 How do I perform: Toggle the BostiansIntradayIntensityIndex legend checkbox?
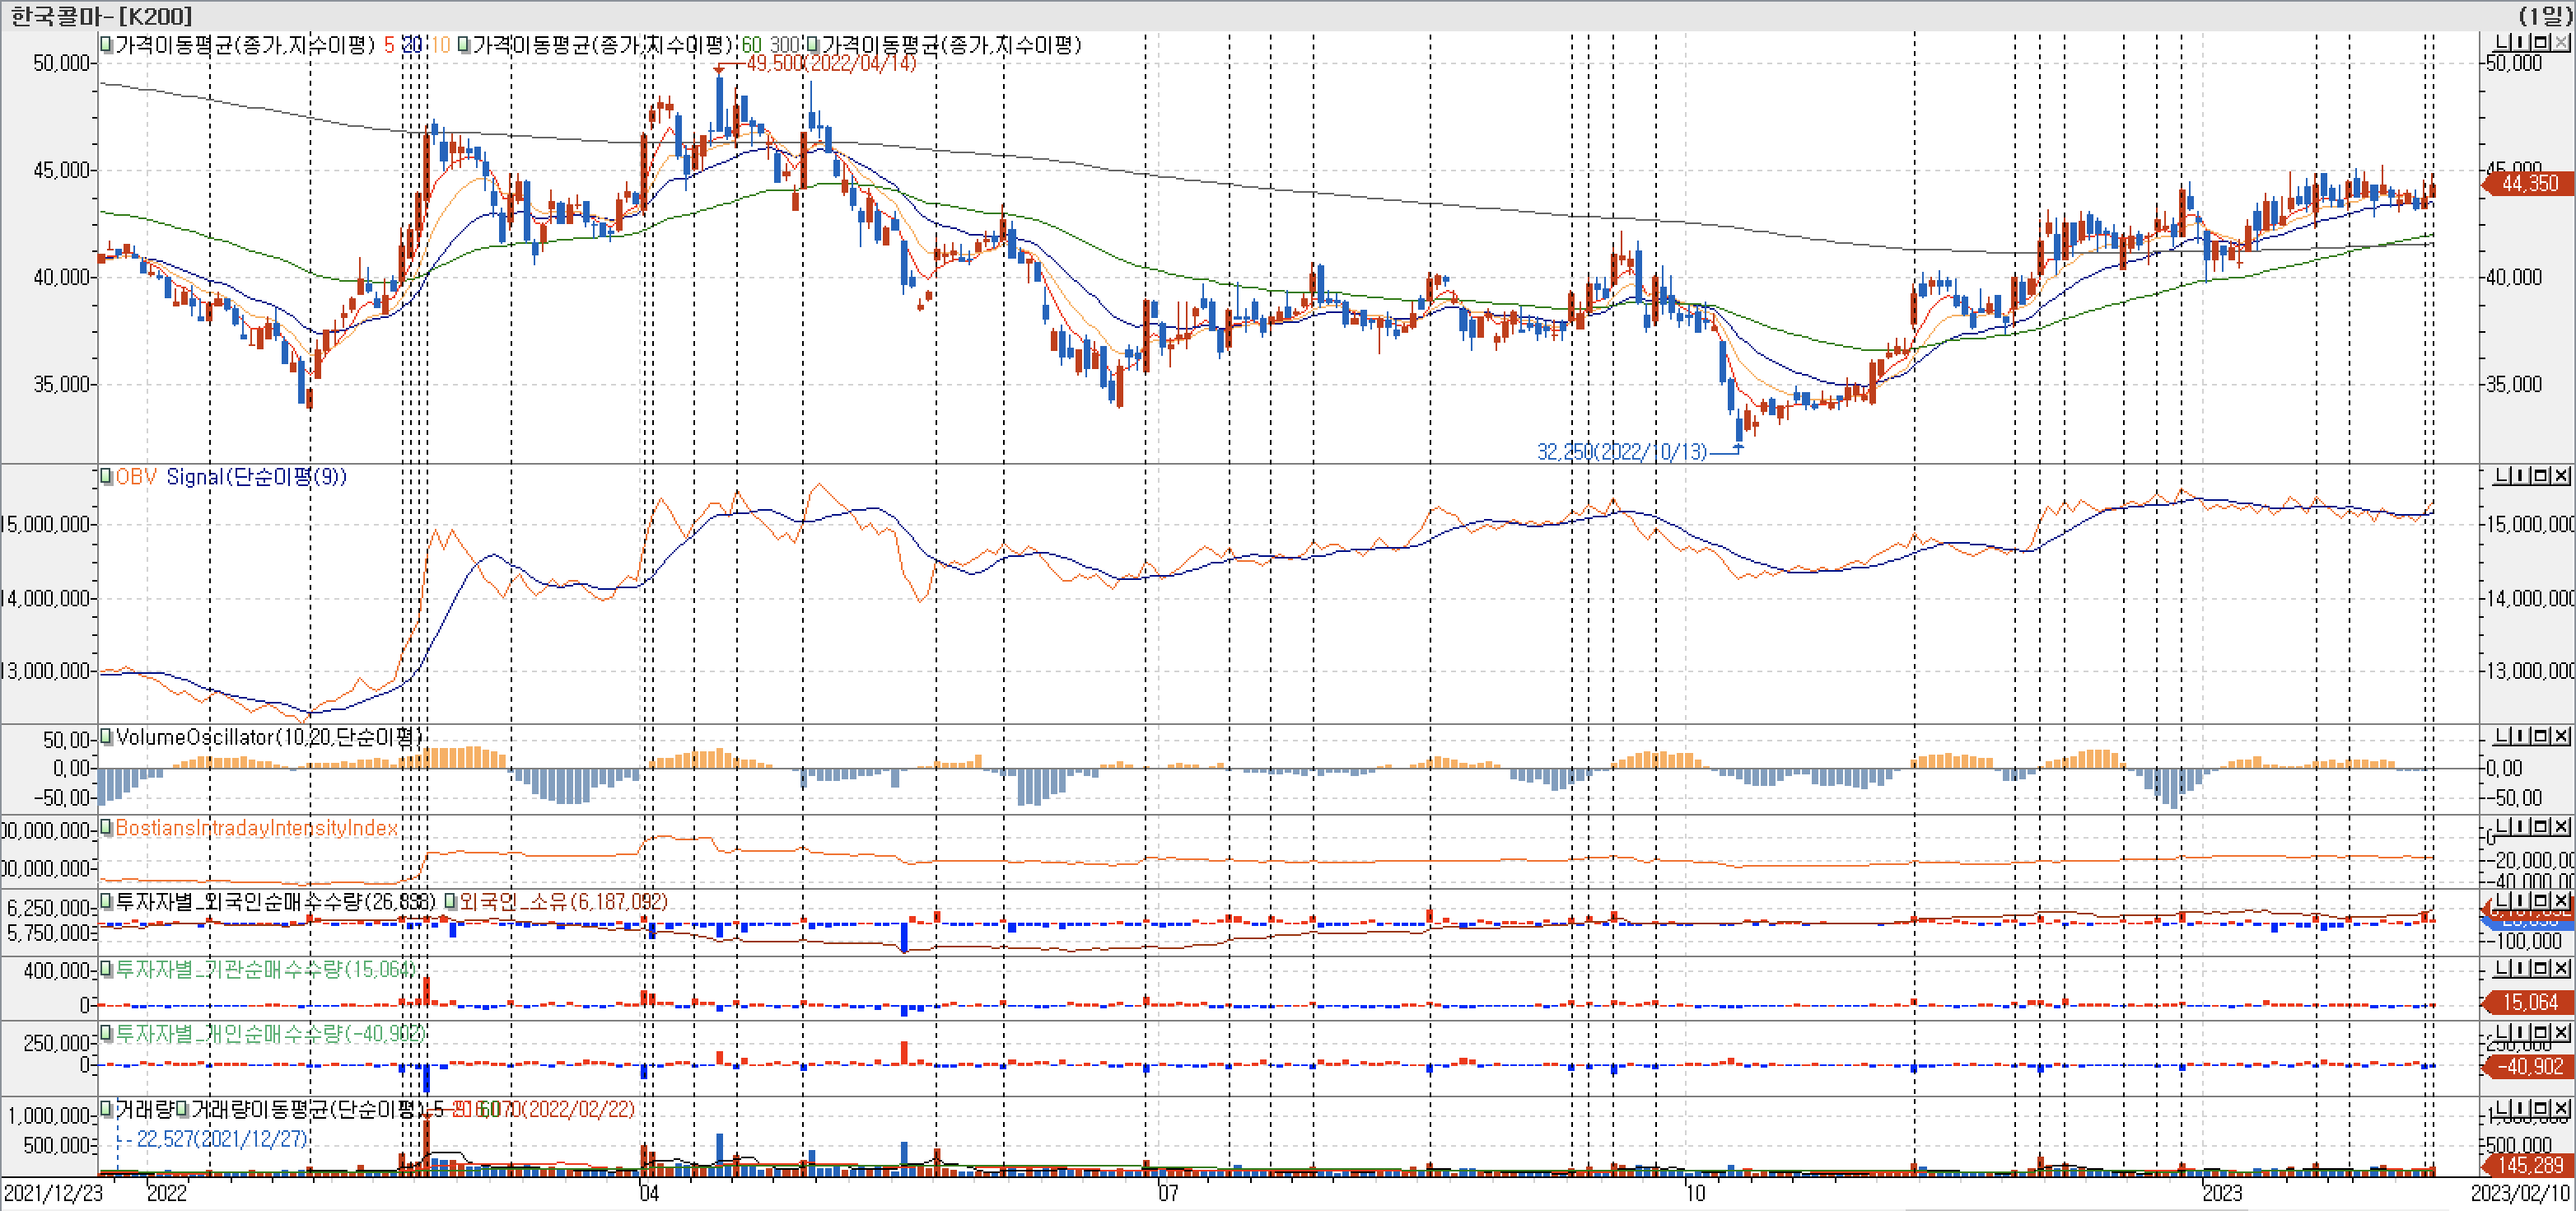point(106,828)
